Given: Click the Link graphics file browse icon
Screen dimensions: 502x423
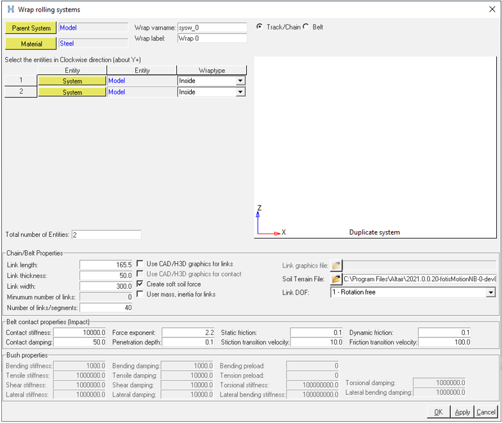Looking at the screenshot, I should (336, 266).
